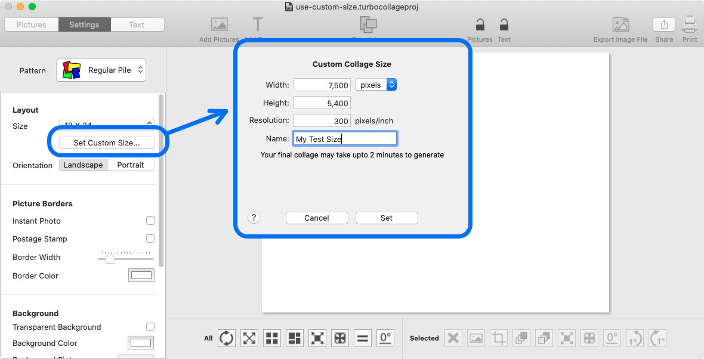Click the Cancel button in dialog
The height and width of the screenshot is (359, 704).
click(x=317, y=218)
